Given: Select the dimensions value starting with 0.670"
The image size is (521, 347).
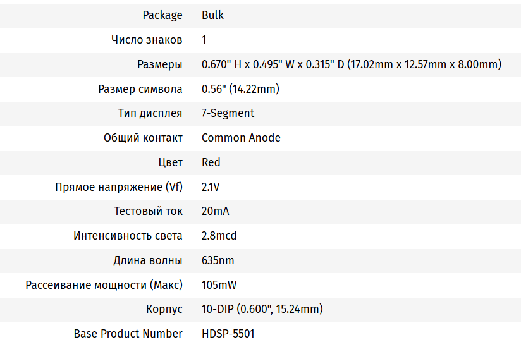Looking at the screenshot, I should 352,64.
